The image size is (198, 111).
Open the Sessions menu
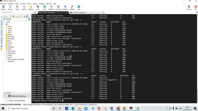[x=11, y=4]
